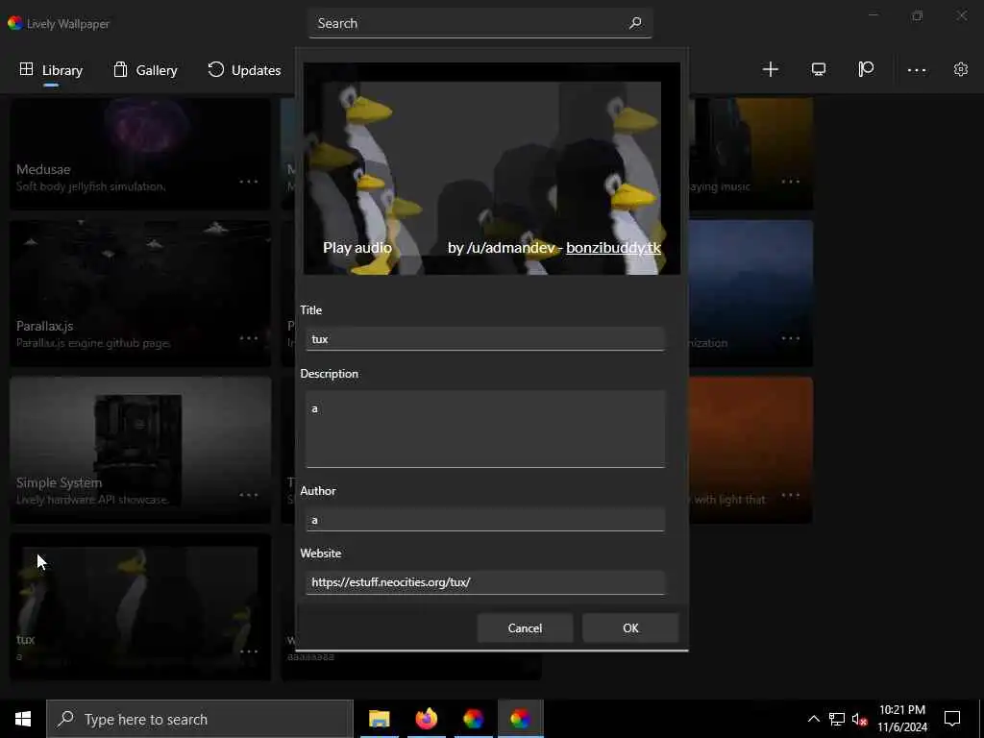Click 'Parallax.js engine github page.' text
The height and width of the screenshot is (738, 984).
coord(93,343)
